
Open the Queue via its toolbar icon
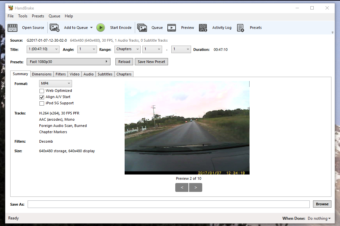tap(142, 28)
